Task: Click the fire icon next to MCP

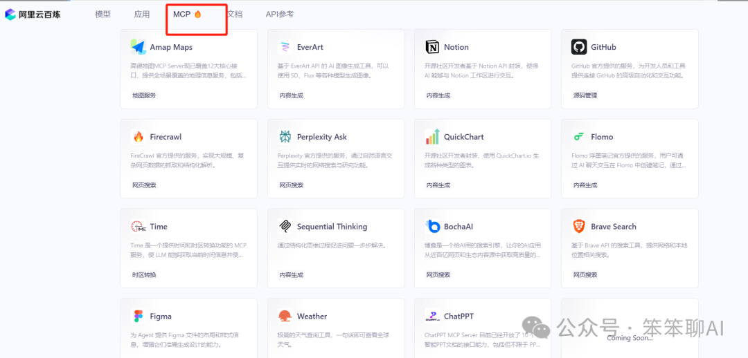Action: (x=197, y=15)
